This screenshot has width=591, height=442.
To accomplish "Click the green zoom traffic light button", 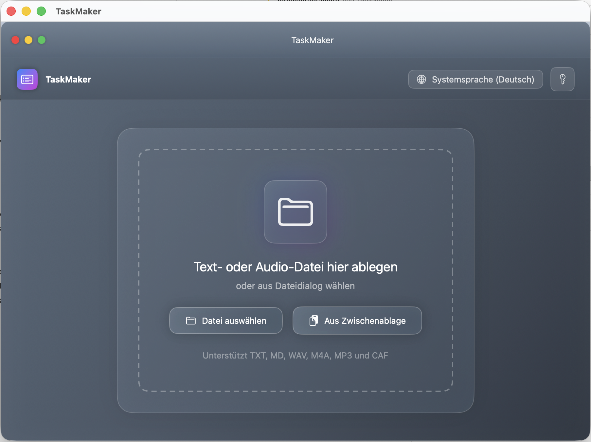I will (x=42, y=40).
